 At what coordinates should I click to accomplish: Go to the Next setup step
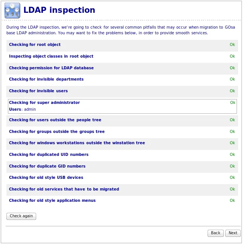[x=233, y=233]
